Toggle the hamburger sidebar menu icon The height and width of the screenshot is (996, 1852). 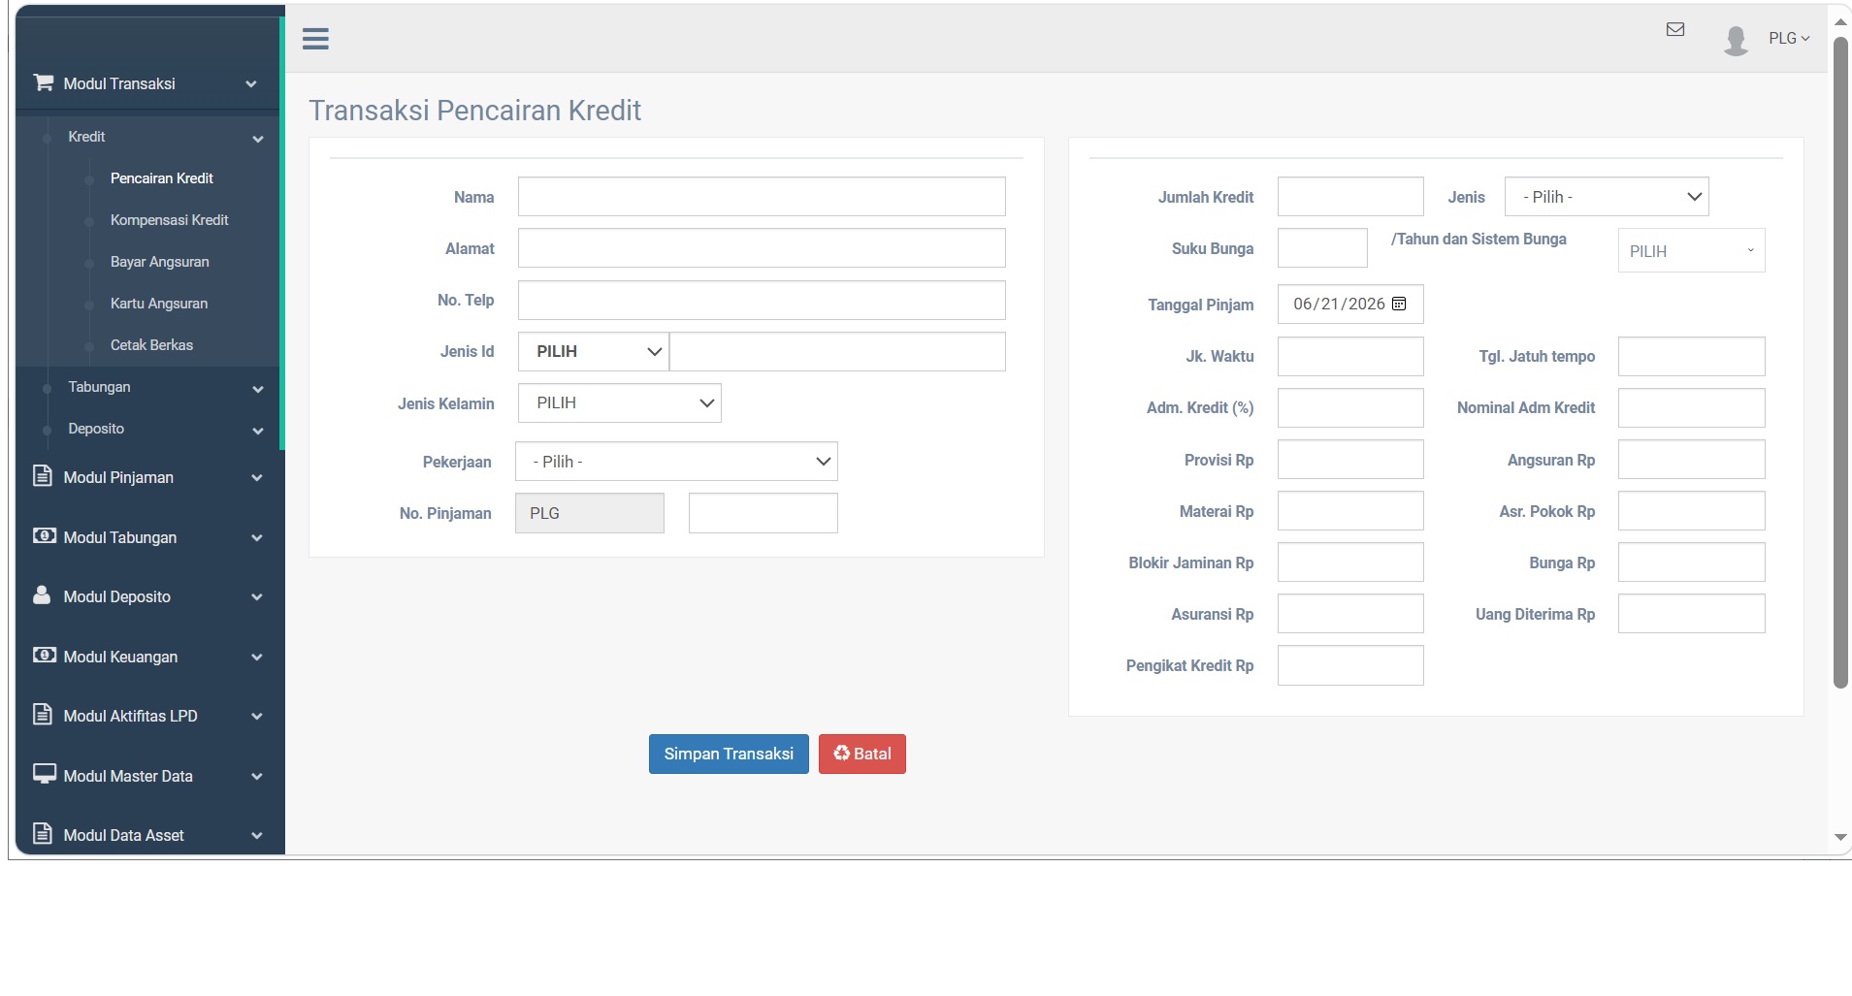coord(315,39)
